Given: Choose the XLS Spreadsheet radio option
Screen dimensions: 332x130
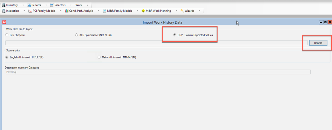Looking at the screenshot, I should pyautogui.click(x=76, y=35).
